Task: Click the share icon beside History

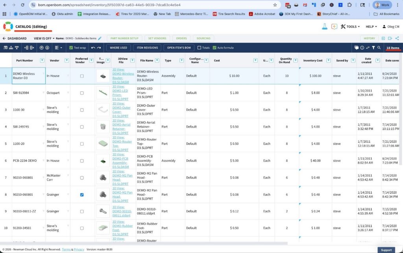Action: tap(397, 38)
